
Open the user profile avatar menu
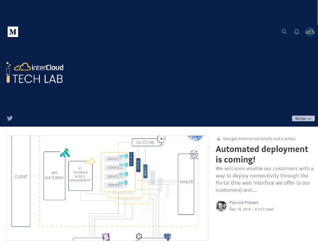coord(310,32)
